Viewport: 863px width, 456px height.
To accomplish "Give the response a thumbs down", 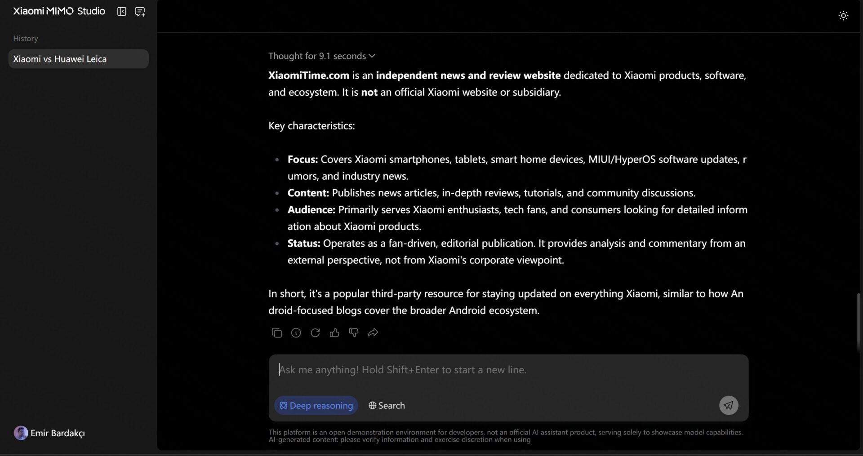I will (354, 333).
